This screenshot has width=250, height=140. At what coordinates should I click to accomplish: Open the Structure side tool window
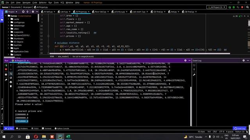point(2,104)
